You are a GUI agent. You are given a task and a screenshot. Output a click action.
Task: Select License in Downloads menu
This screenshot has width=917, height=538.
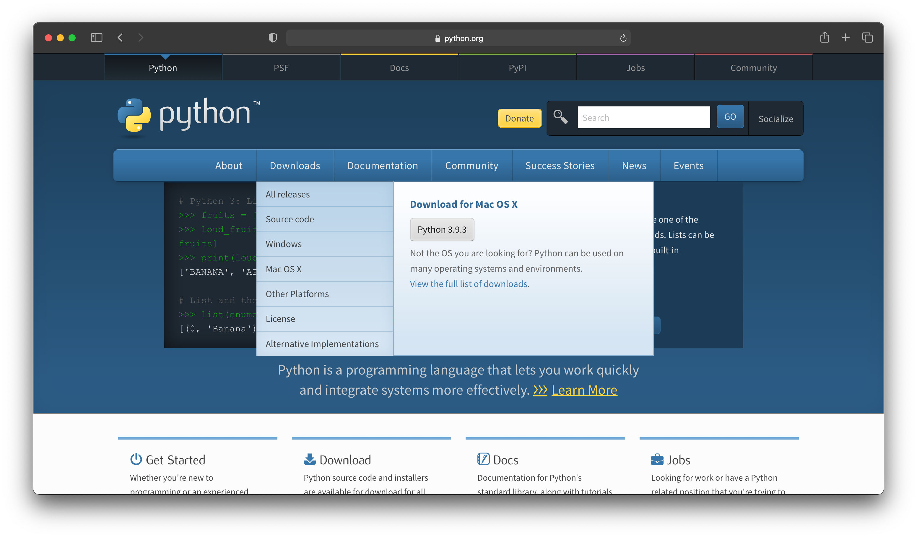(x=325, y=318)
